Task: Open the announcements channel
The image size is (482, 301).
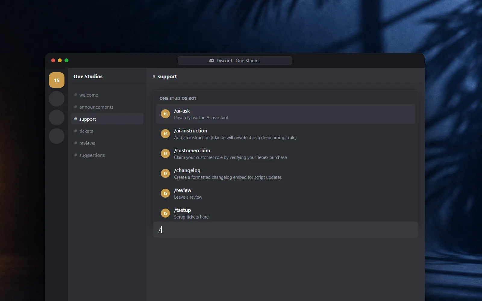Action: pyautogui.click(x=107, y=107)
